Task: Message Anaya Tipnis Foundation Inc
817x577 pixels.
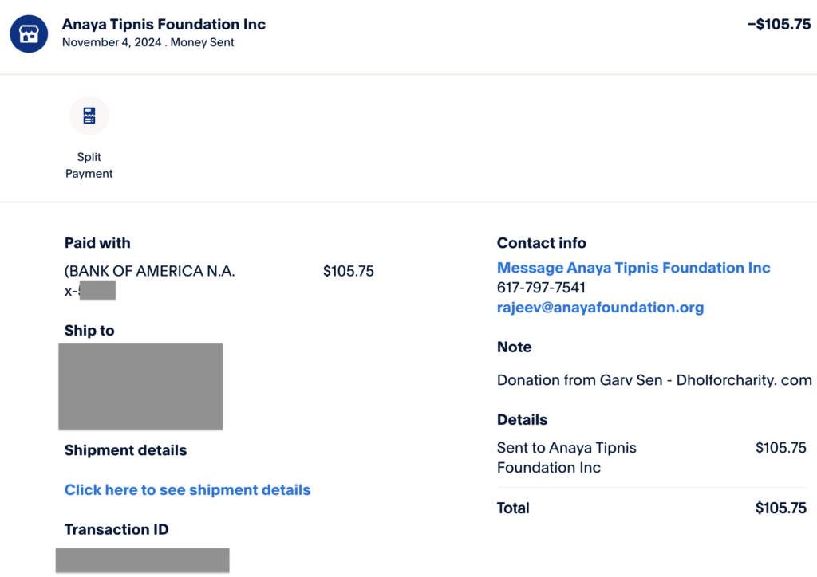Action: point(633,268)
